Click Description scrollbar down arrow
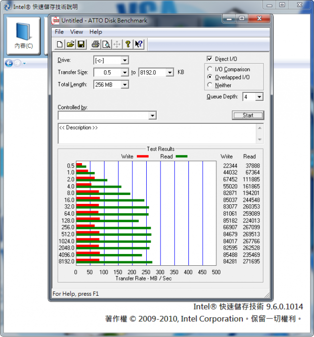314x337 pixels. [260, 140]
